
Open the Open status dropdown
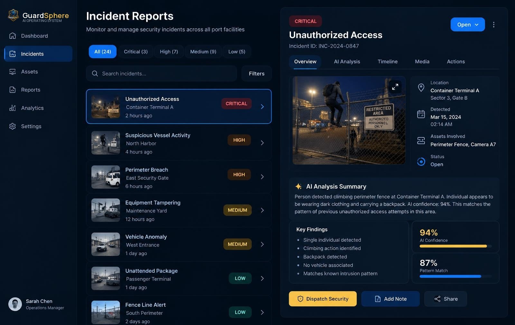(468, 25)
